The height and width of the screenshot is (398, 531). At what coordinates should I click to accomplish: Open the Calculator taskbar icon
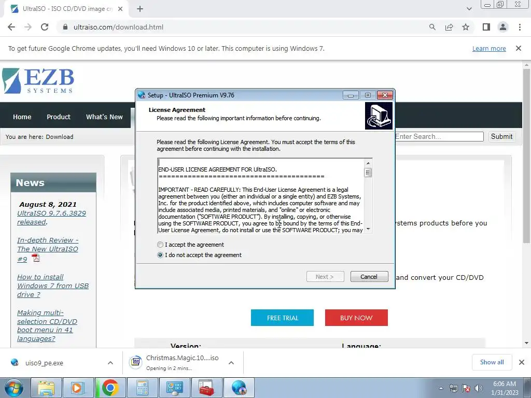(142, 388)
